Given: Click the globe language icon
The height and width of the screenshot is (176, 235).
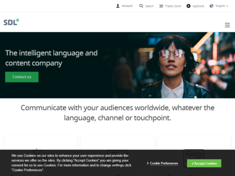Looking at the screenshot, I should (x=211, y=6).
